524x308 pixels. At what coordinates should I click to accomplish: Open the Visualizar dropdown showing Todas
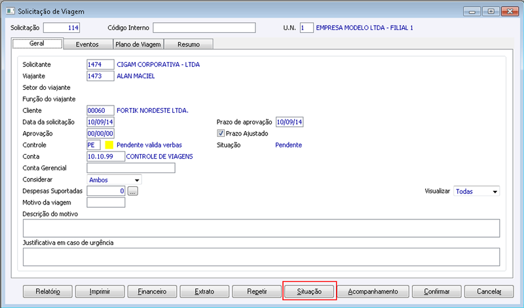coord(477,191)
